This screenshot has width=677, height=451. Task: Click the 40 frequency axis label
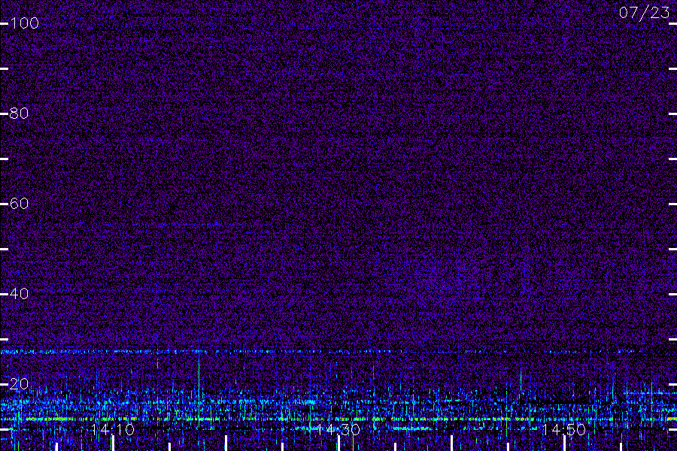pyautogui.click(x=19, y=293)
